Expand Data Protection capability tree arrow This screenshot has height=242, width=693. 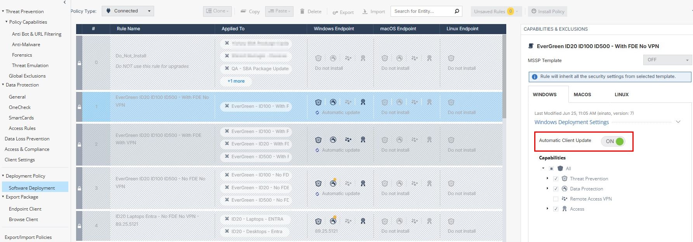(547, 188)
